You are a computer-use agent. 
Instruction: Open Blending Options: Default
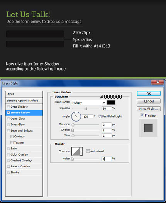24,101
